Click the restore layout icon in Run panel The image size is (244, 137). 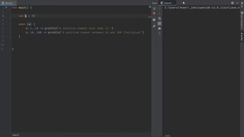(154, 20)
